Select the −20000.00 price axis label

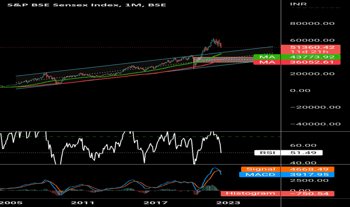pos(315,107)
